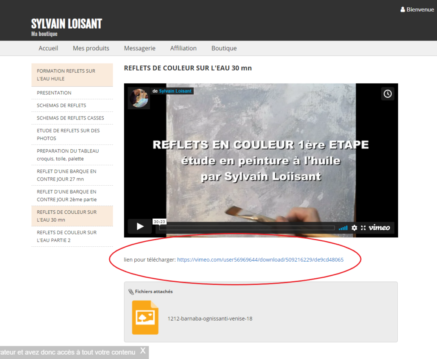This screenshot has height=359, width=437.
Task: Click the page heading REFLETS DE COULEUR SUR L'EAU 30 mn
Action: [x=188, y=68]
